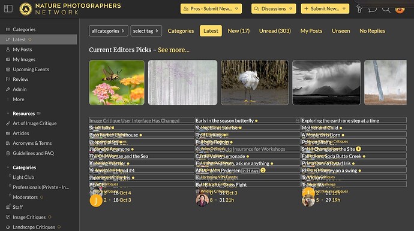Screen dimensions: 414x231
Task: Click the in 21 days event badge
Action: pos(250,171)
